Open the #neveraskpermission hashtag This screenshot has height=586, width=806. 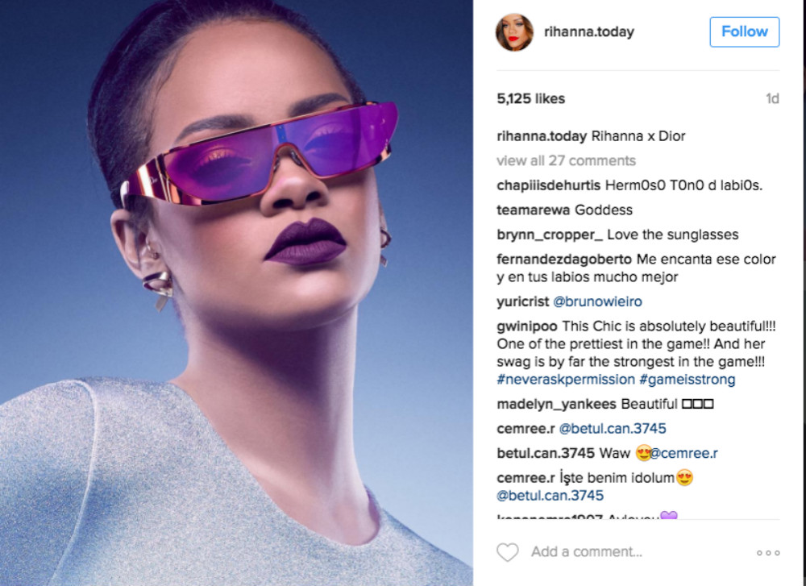click(x=566, y=380)
